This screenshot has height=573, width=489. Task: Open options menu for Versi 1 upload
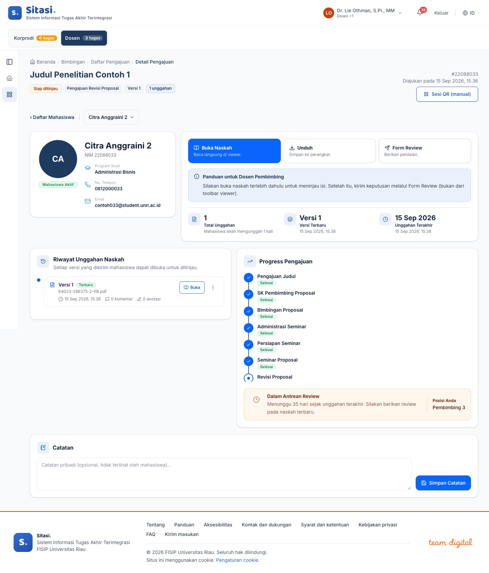coord(213,288)
